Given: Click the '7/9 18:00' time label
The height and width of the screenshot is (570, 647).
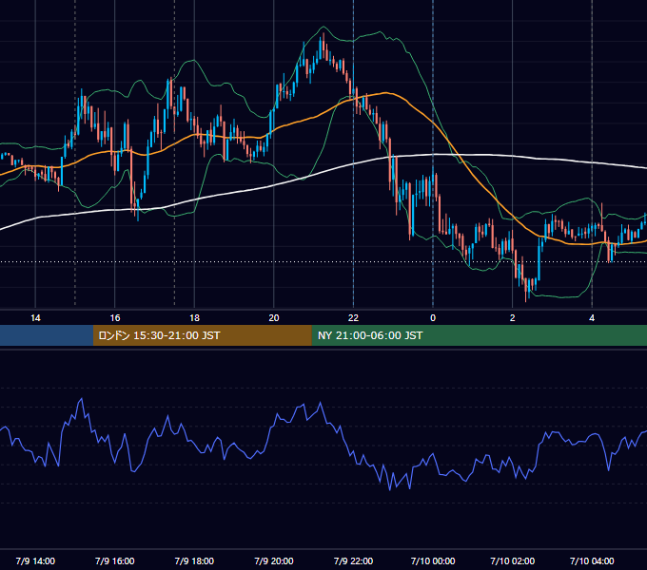Looking at the screenshot, I should (194, 560).
